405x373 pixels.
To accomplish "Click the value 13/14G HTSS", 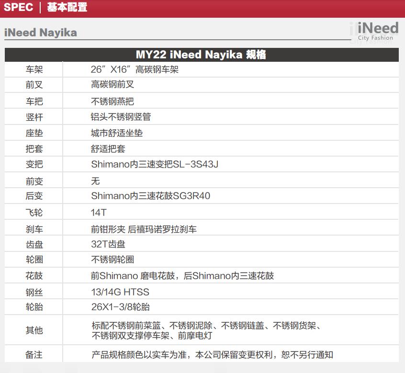I will point(120,292).
